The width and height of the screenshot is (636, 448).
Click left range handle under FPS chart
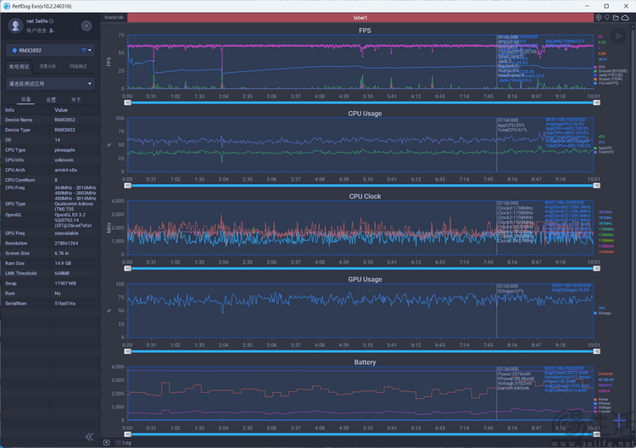[128, 103]
